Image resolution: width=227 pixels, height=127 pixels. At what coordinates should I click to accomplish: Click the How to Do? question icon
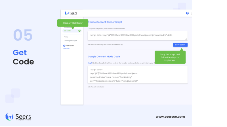[64, 46]
